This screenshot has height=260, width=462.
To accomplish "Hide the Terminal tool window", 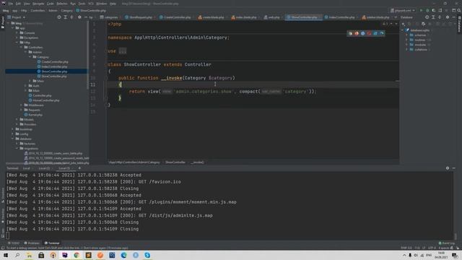I will (454, 168).
